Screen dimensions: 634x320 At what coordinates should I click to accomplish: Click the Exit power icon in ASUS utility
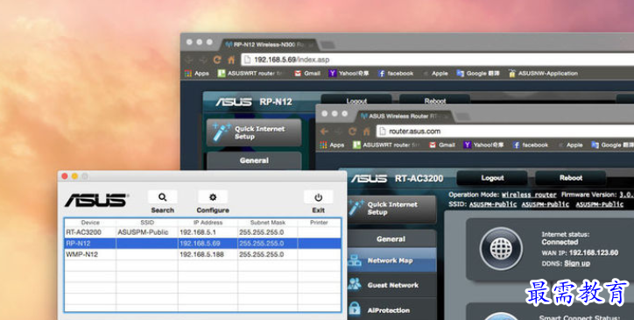318,197
